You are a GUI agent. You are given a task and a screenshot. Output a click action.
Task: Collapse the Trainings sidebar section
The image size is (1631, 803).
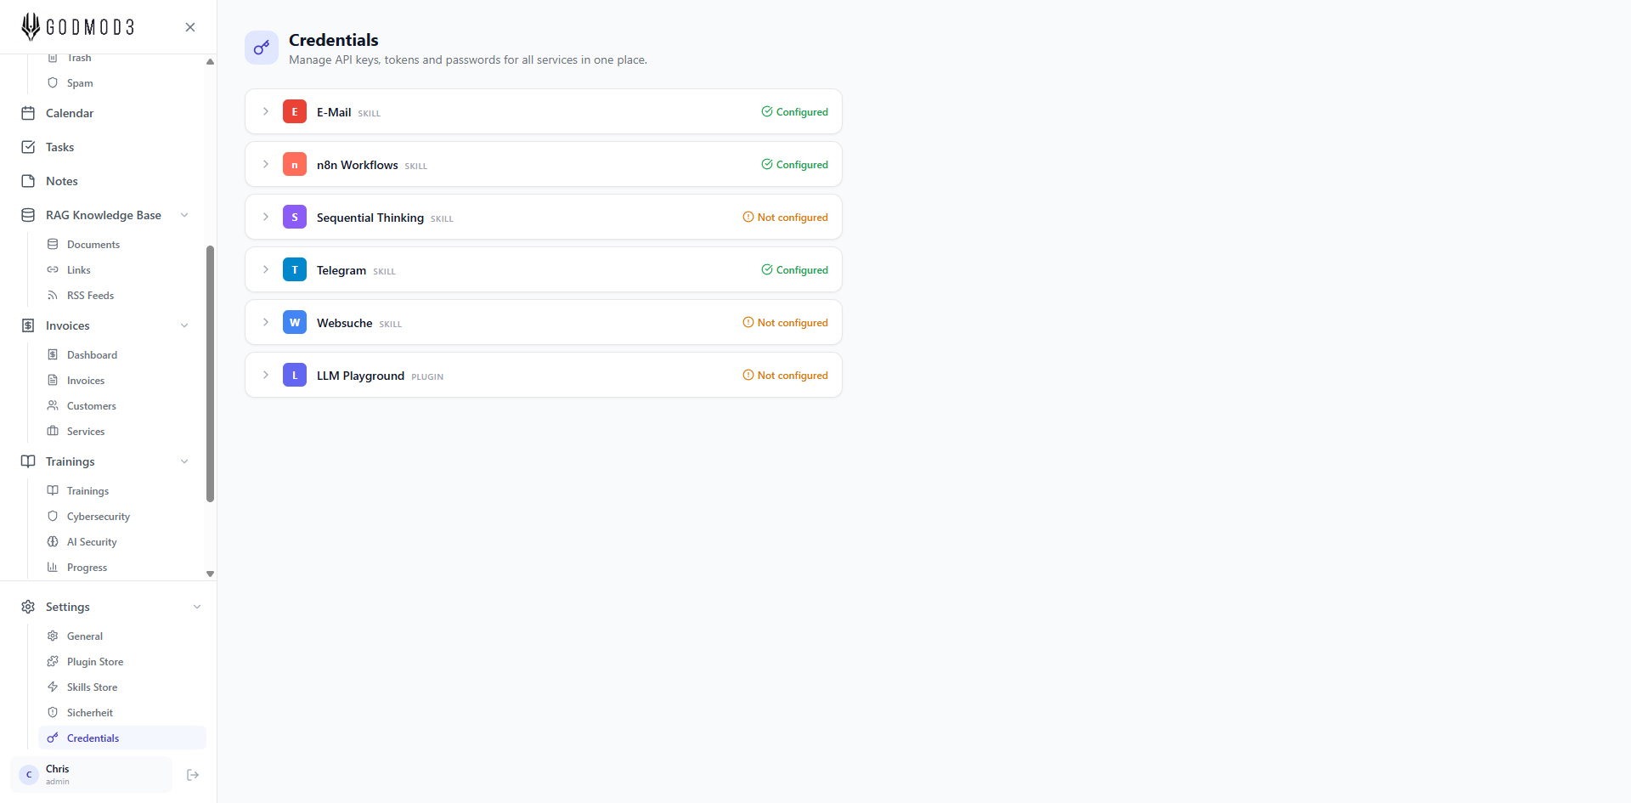coord(184,461)
